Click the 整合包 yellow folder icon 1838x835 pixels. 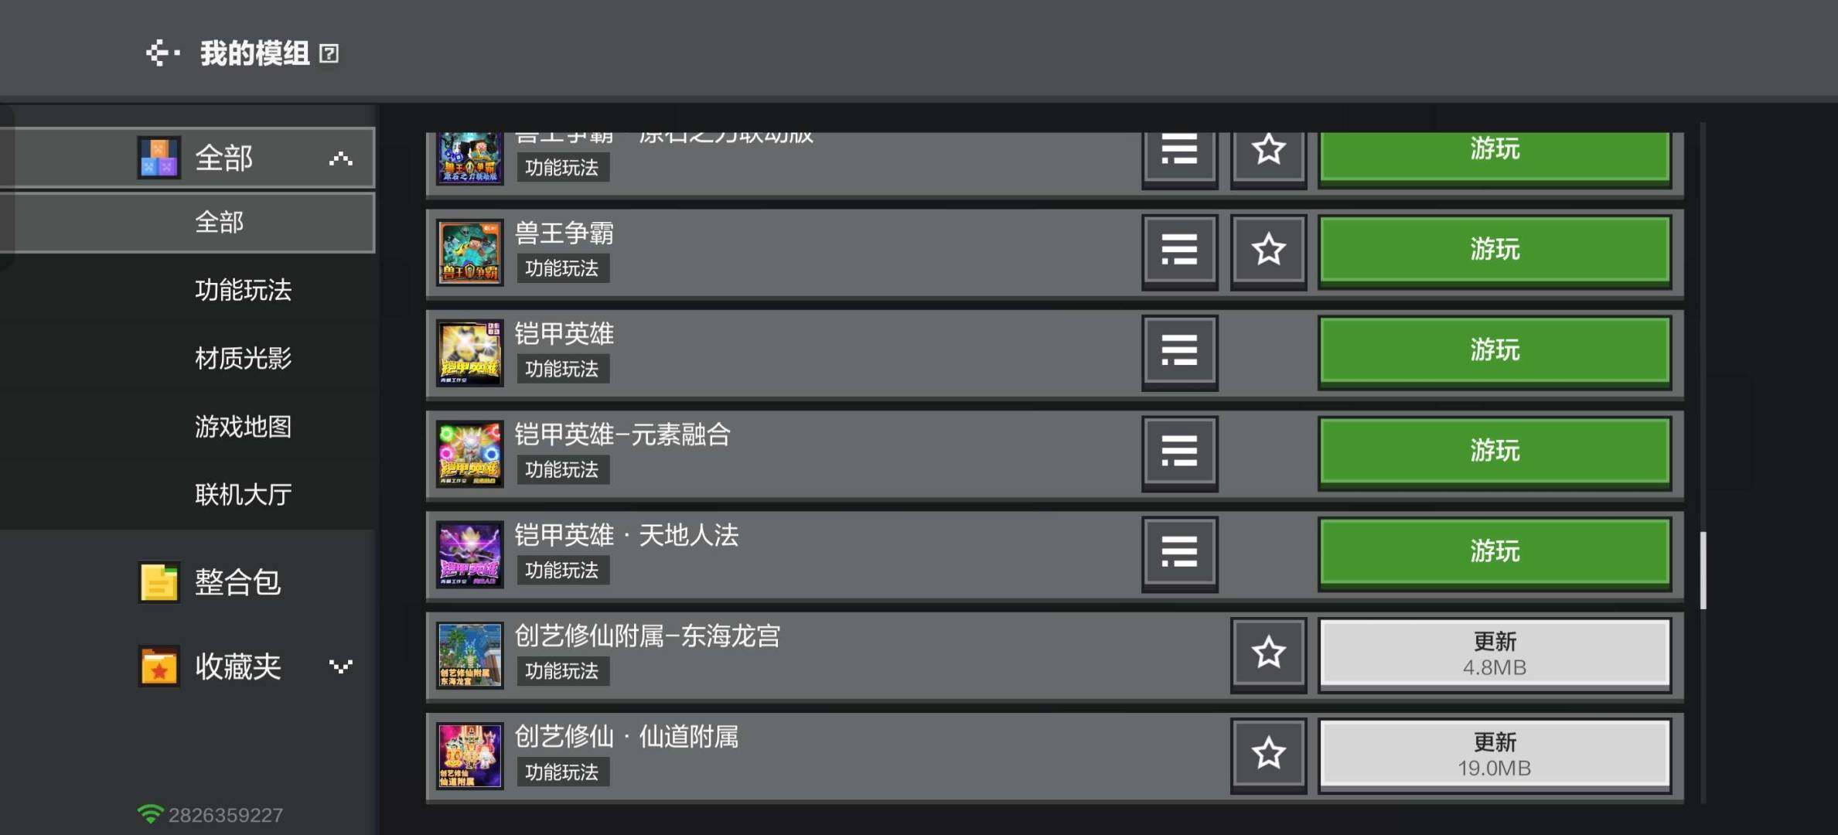click(159, 582)
